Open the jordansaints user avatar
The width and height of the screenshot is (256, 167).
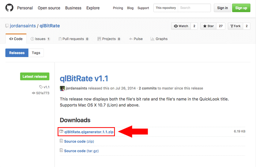[62, 88]
